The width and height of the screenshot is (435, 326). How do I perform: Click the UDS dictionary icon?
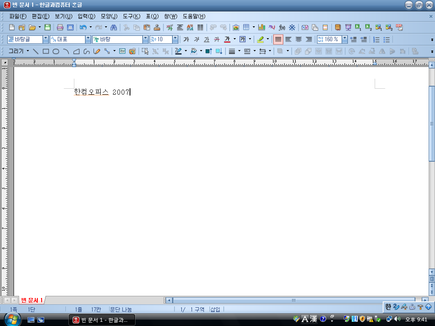(399, 27)
